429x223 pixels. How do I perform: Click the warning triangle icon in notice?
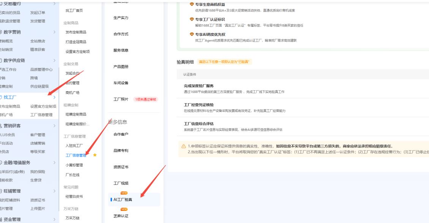point(184,146)
